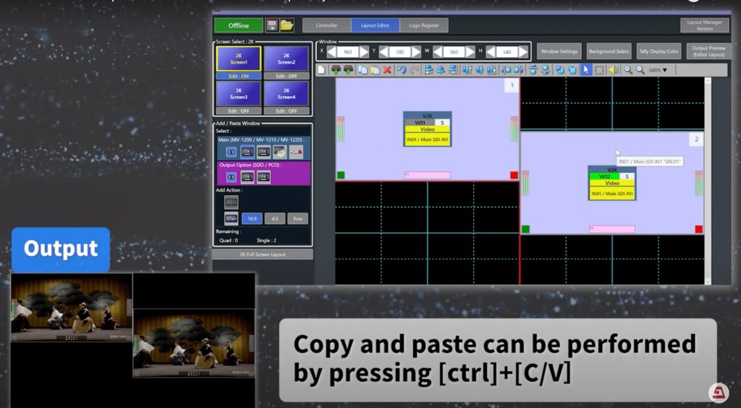Enable the Free aspect ratio option

pyautogui.click(x=297, y=218)
